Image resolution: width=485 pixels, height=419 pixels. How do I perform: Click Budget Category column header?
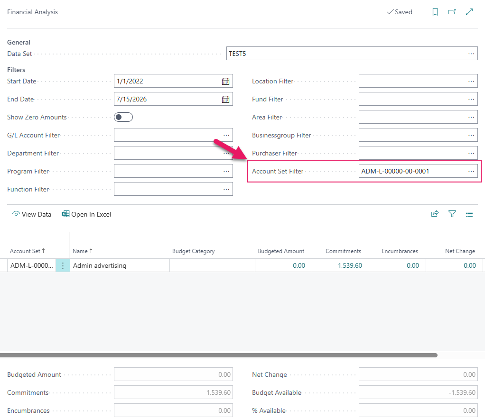(193, 251)
